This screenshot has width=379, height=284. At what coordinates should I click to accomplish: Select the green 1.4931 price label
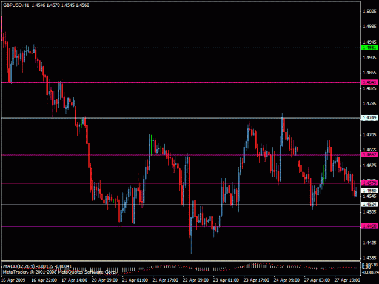click(x=369, y=48)
